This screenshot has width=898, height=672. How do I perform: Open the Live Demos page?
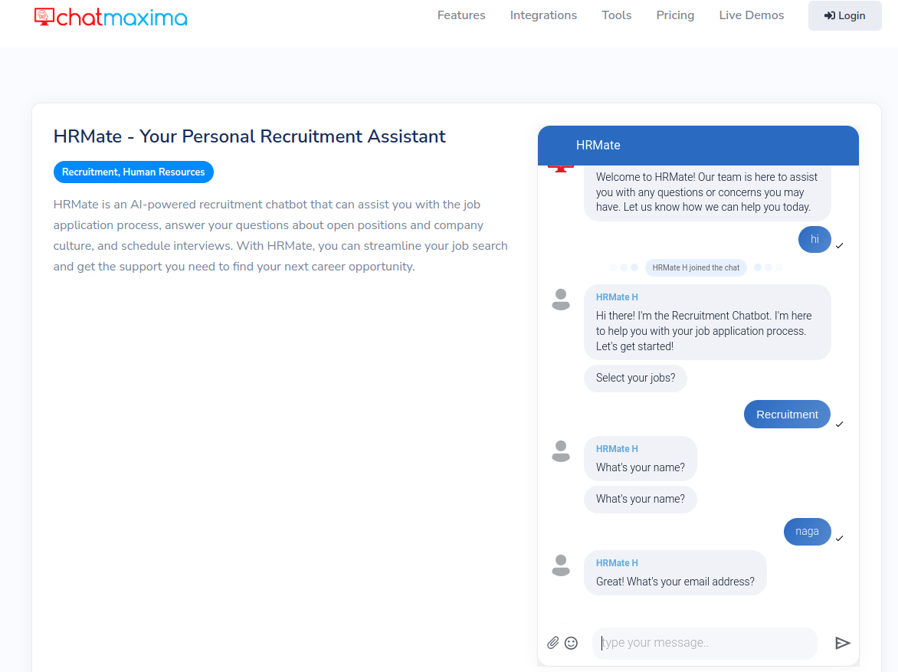[x=751, y=15]
